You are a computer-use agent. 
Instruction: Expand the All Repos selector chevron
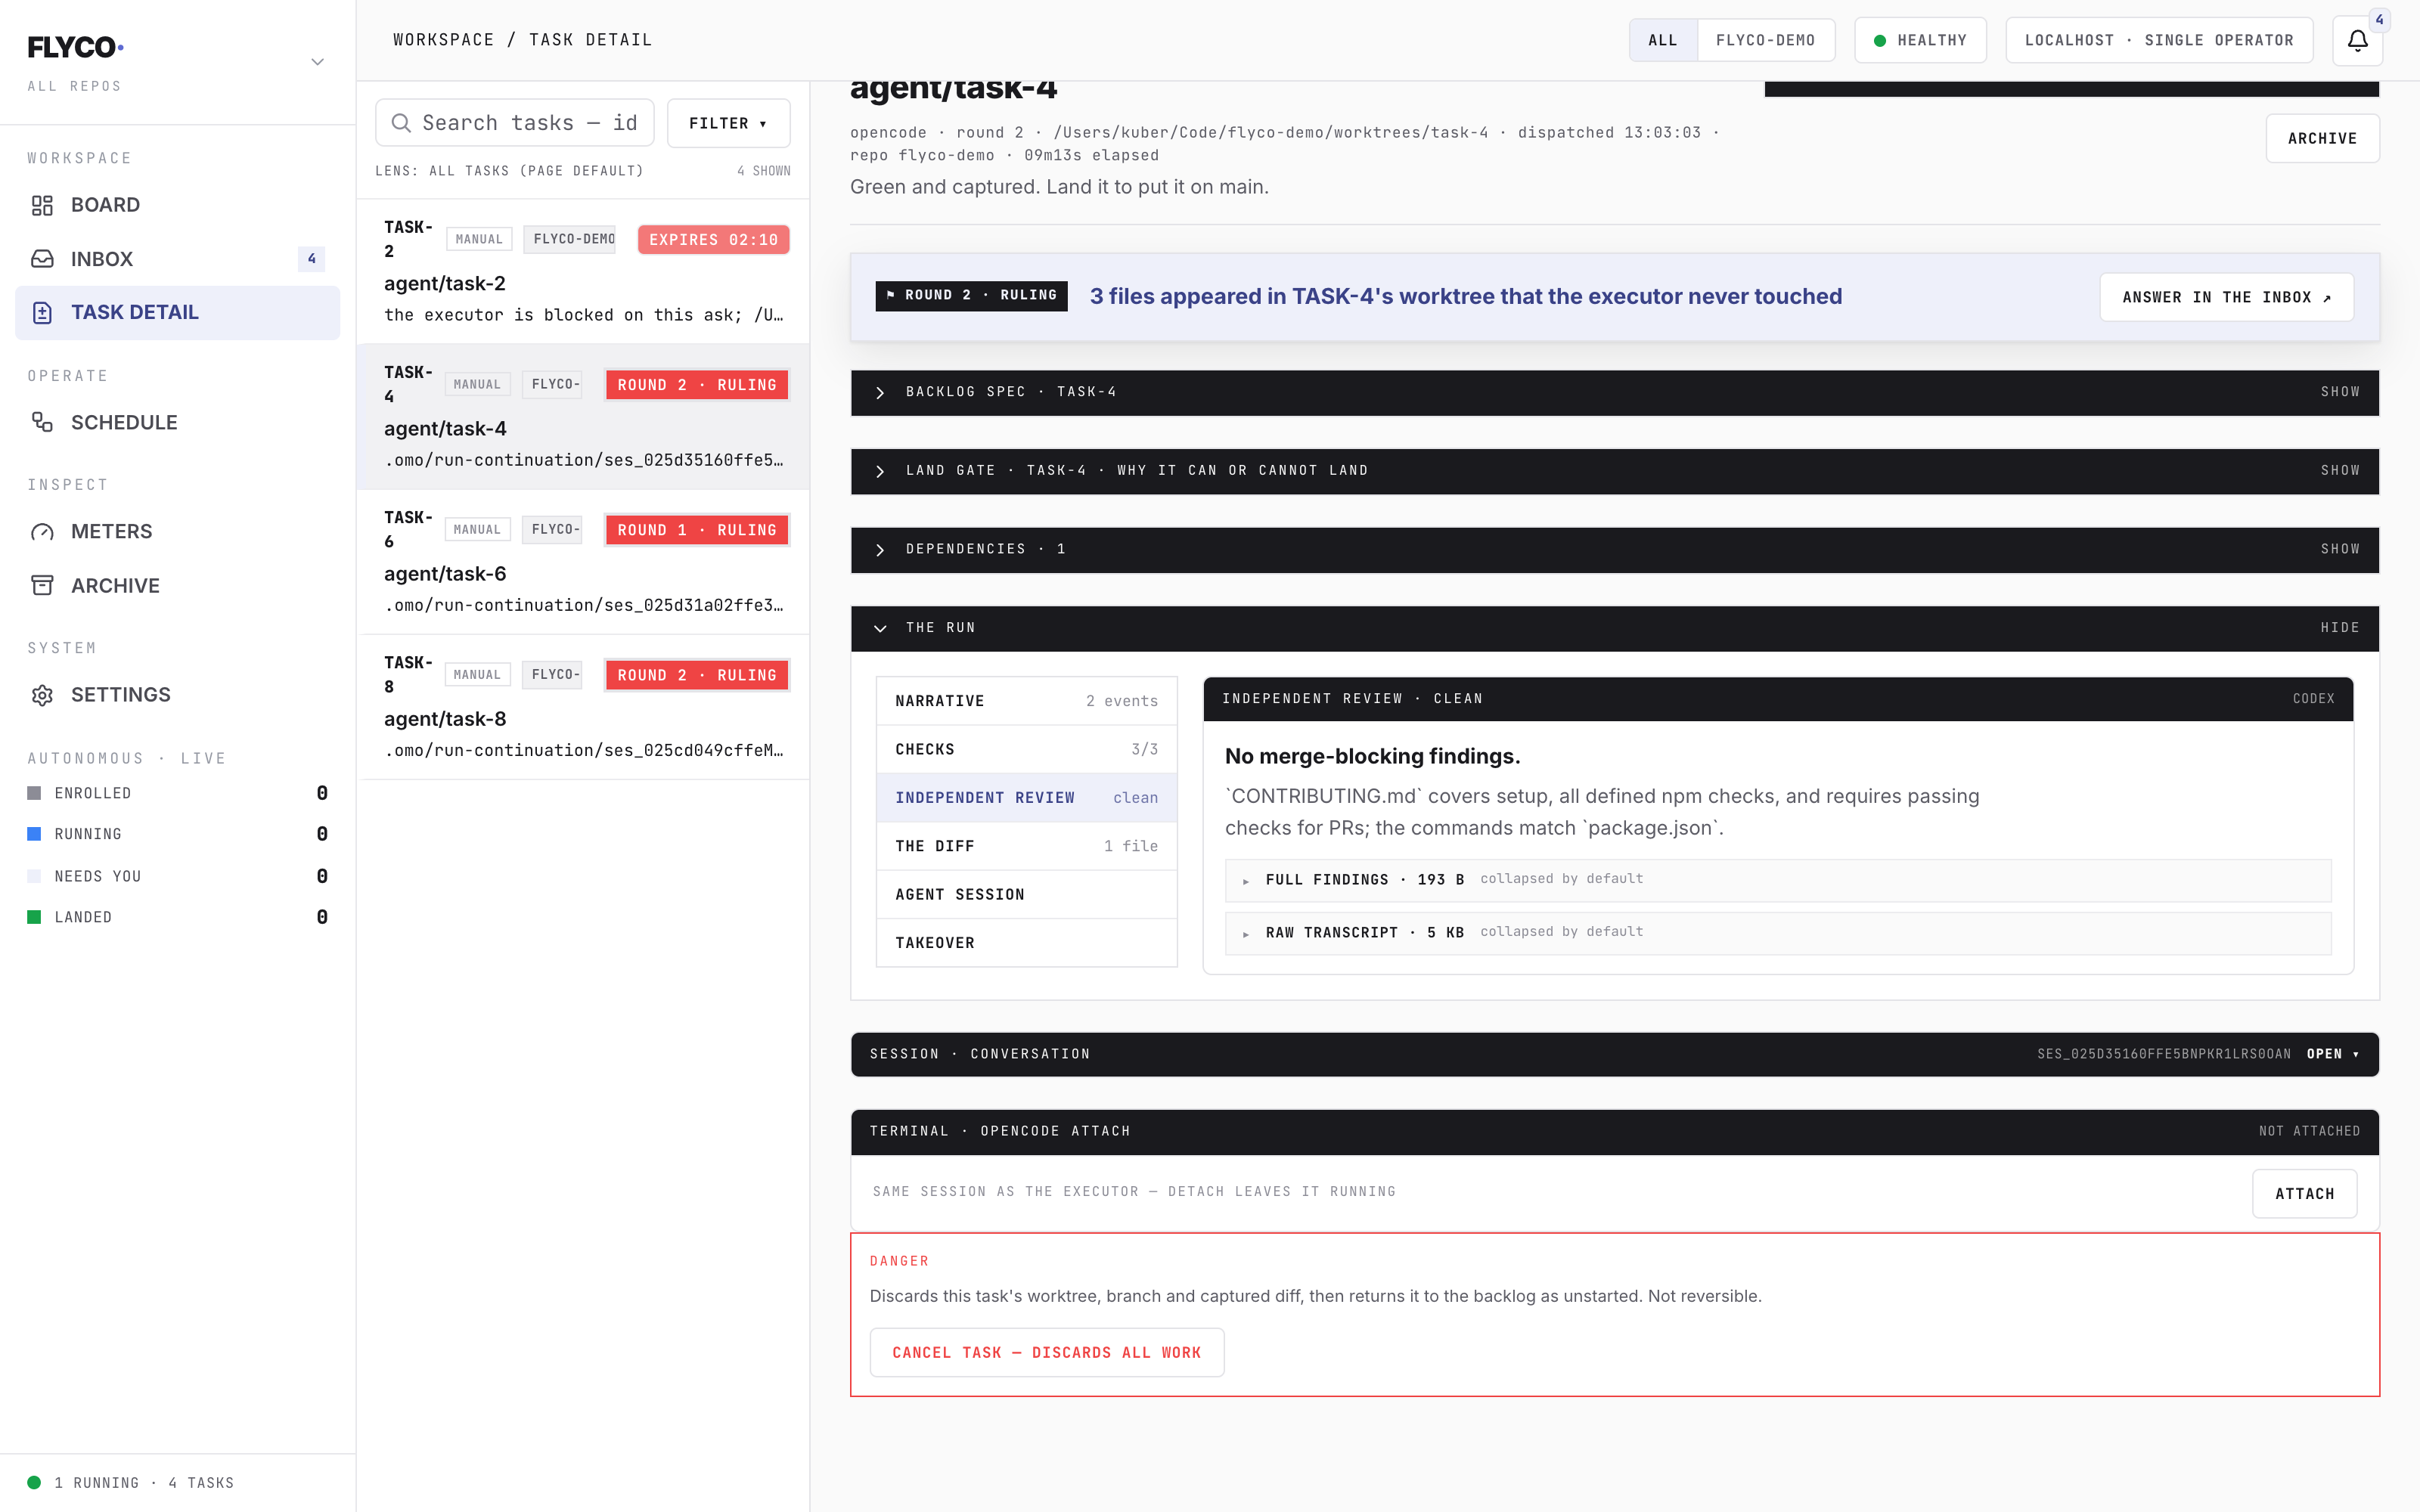click(317, 62)
